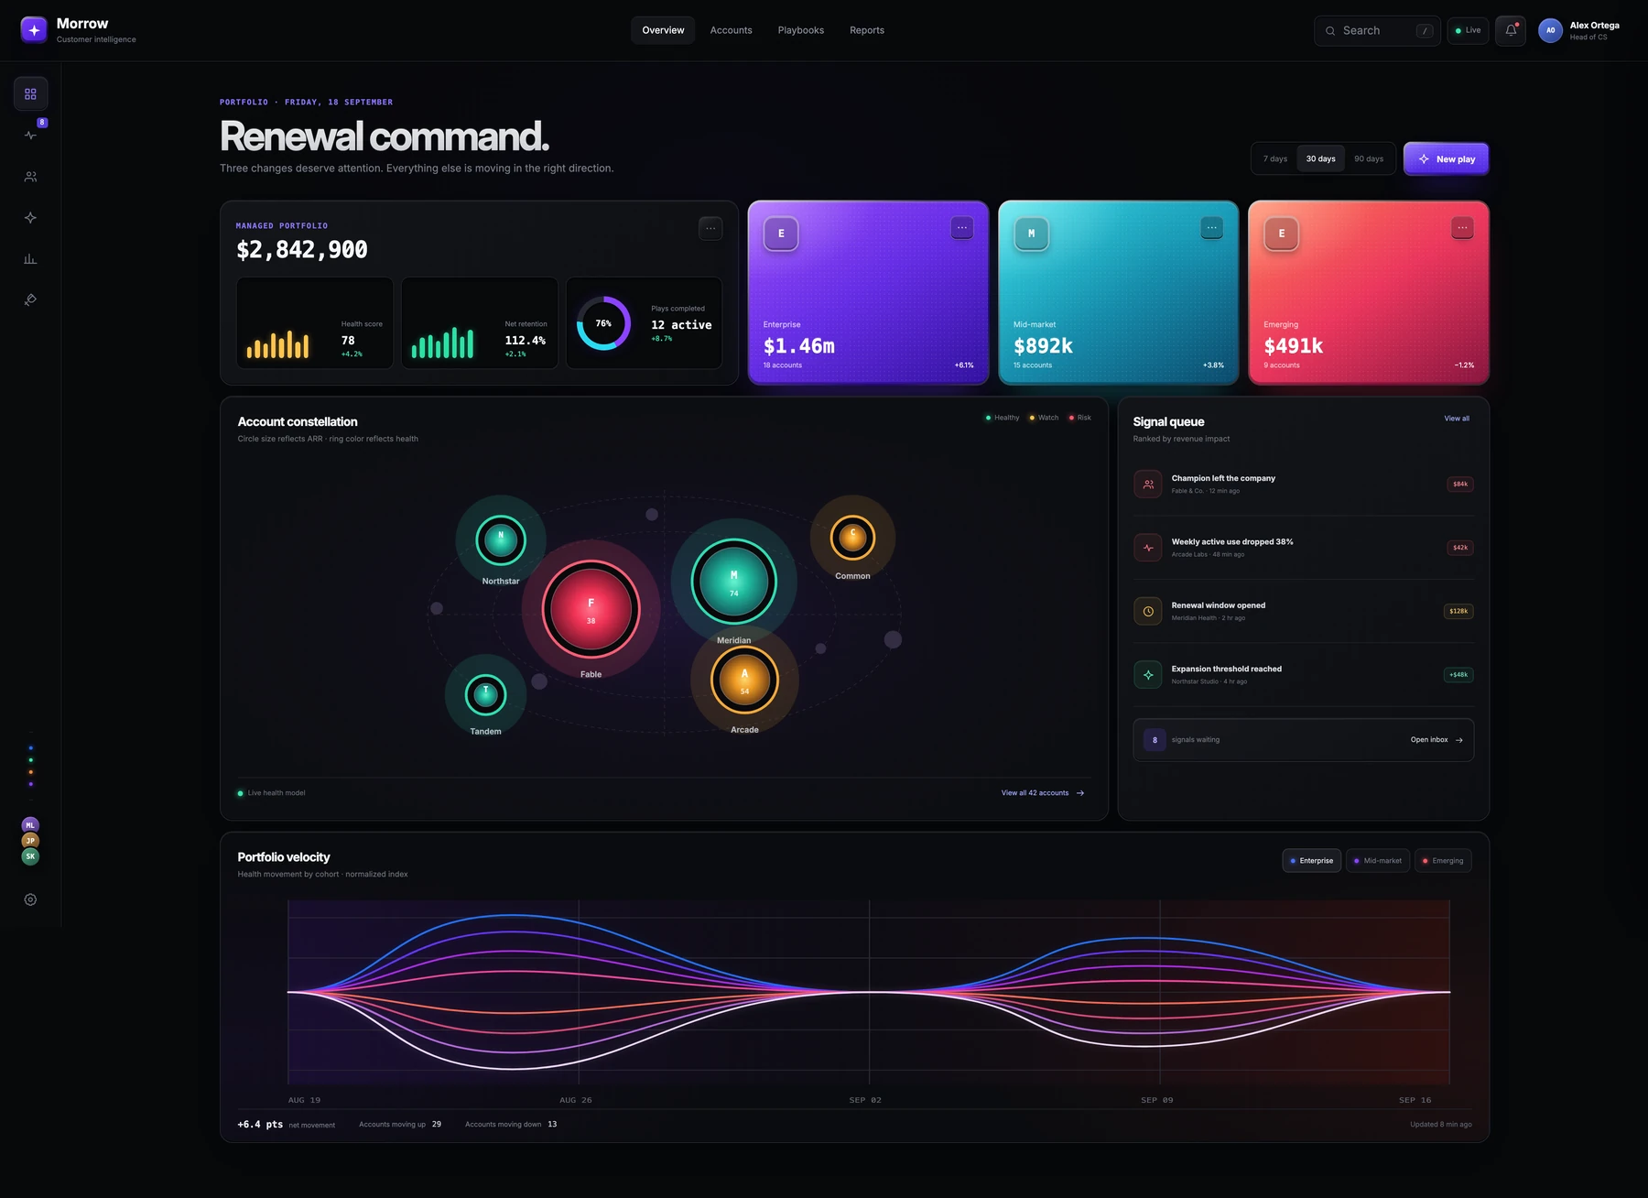The image size is (1648, 1198).
Task: Click the Expansion threshold reached sparkle icon
Action: [x=1148, y=675]
